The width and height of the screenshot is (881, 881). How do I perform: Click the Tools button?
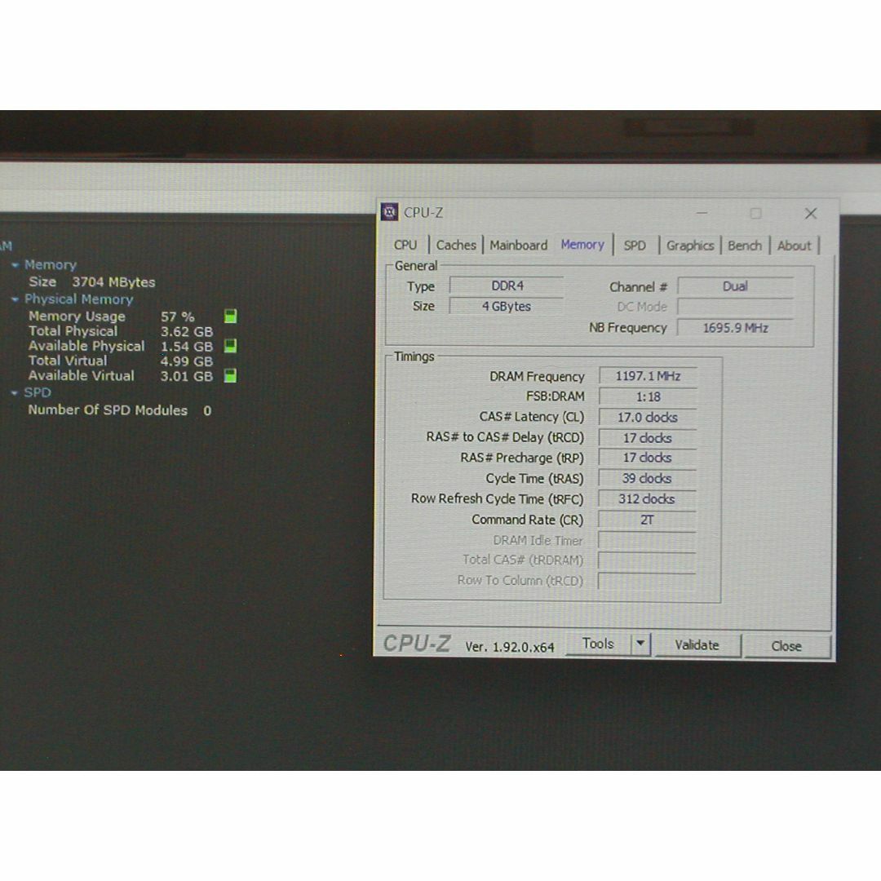(x=598, y=644)
